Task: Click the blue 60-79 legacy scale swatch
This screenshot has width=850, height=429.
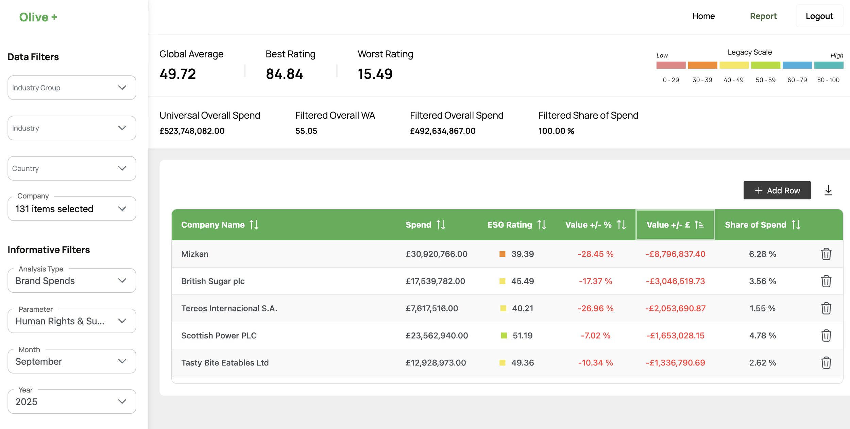Action: (797, 65)
